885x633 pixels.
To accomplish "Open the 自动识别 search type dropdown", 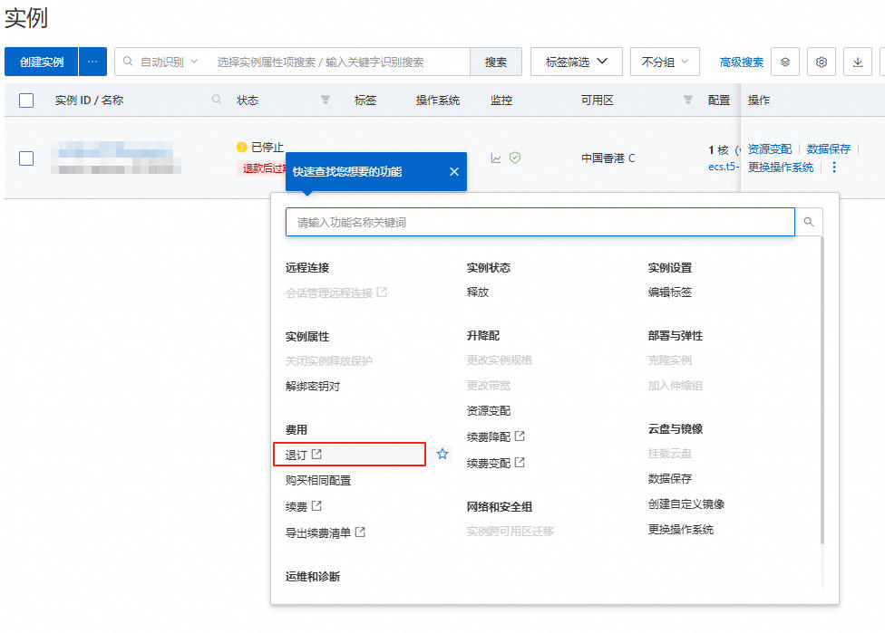I will pos(160,62).
